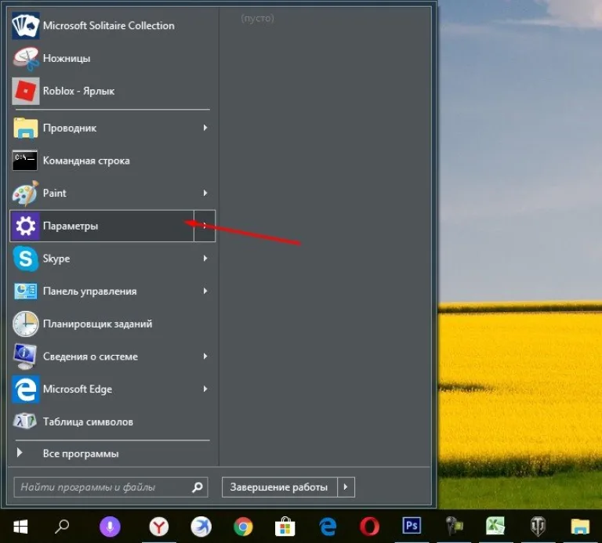Open taskbar search magnifier icon
The image size is (602, 543).
coord(62,527)
